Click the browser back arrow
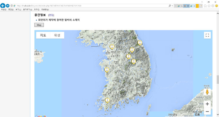Viewport: 219px width, 117px height. tap(3, 5)
